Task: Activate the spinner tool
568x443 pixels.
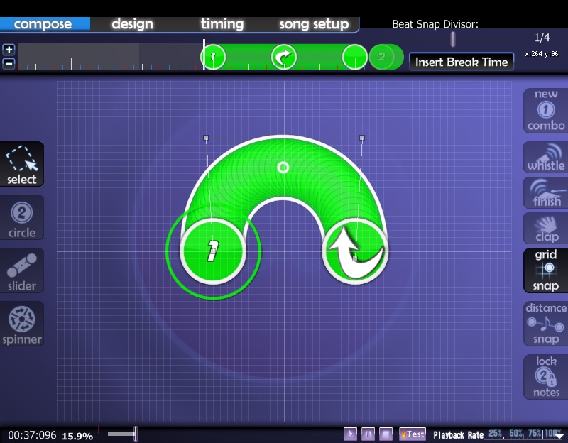Action: (x=22, y=324)
